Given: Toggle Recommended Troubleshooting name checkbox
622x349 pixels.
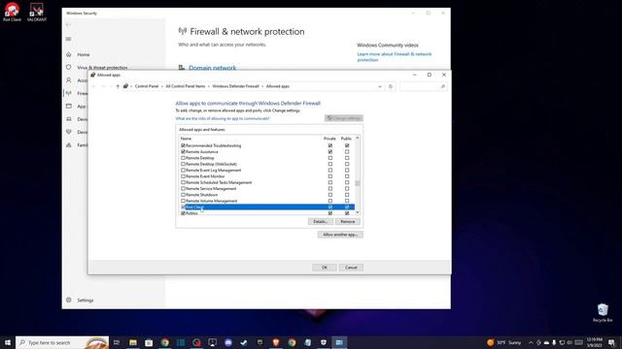Looking at the screenshot, I should pyautogui.click(x=184, y=145).
